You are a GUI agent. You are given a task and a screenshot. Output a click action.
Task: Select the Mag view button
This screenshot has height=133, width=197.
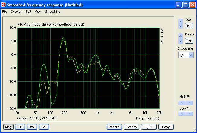point(8,127)
